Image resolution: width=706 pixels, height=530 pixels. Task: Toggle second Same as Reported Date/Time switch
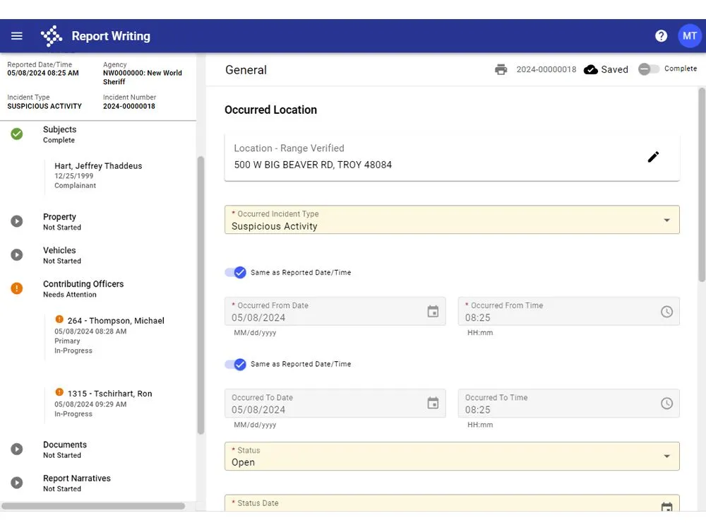pos(236,365)
